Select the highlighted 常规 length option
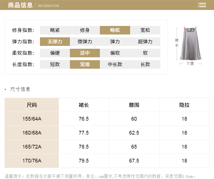This screenshot has width=214, height=179. pyautogui.click(x=85, y=64)
